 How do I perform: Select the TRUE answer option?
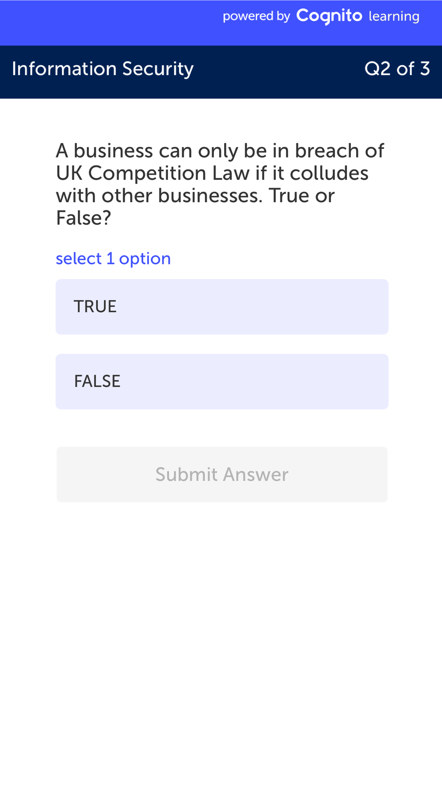click(x=222, y=307)
